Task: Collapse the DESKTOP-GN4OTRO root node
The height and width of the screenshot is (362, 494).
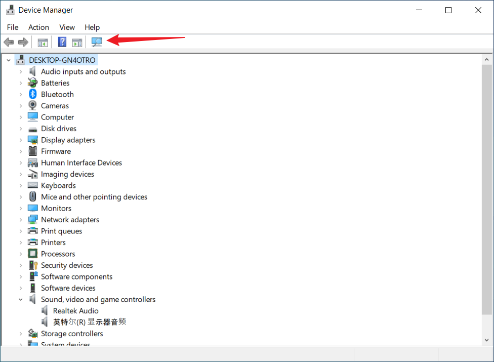Action: pos(8,60)
